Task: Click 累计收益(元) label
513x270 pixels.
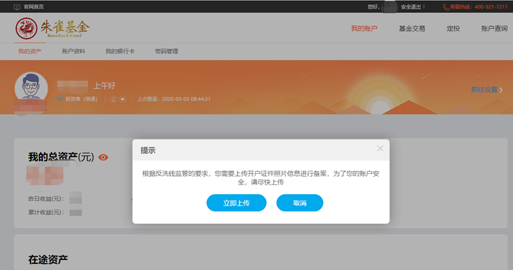Action: click(46, 212)
